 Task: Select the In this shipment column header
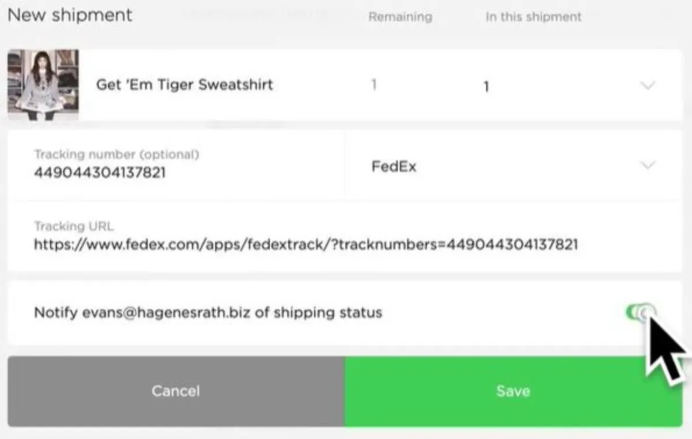[533, 17]
